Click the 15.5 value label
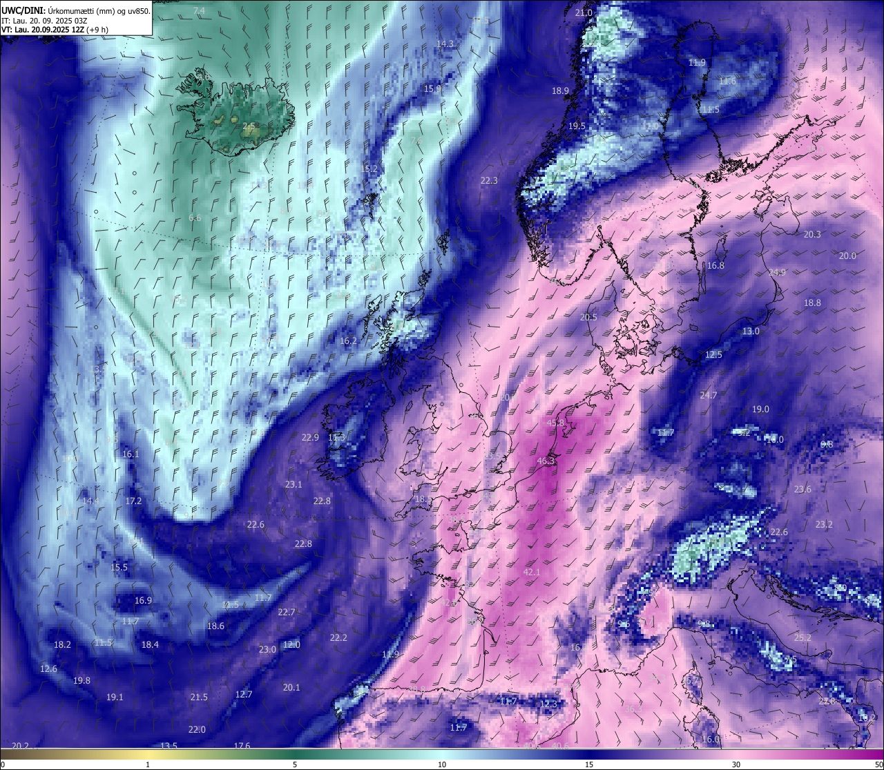The image size is (884, 770). 119,567
